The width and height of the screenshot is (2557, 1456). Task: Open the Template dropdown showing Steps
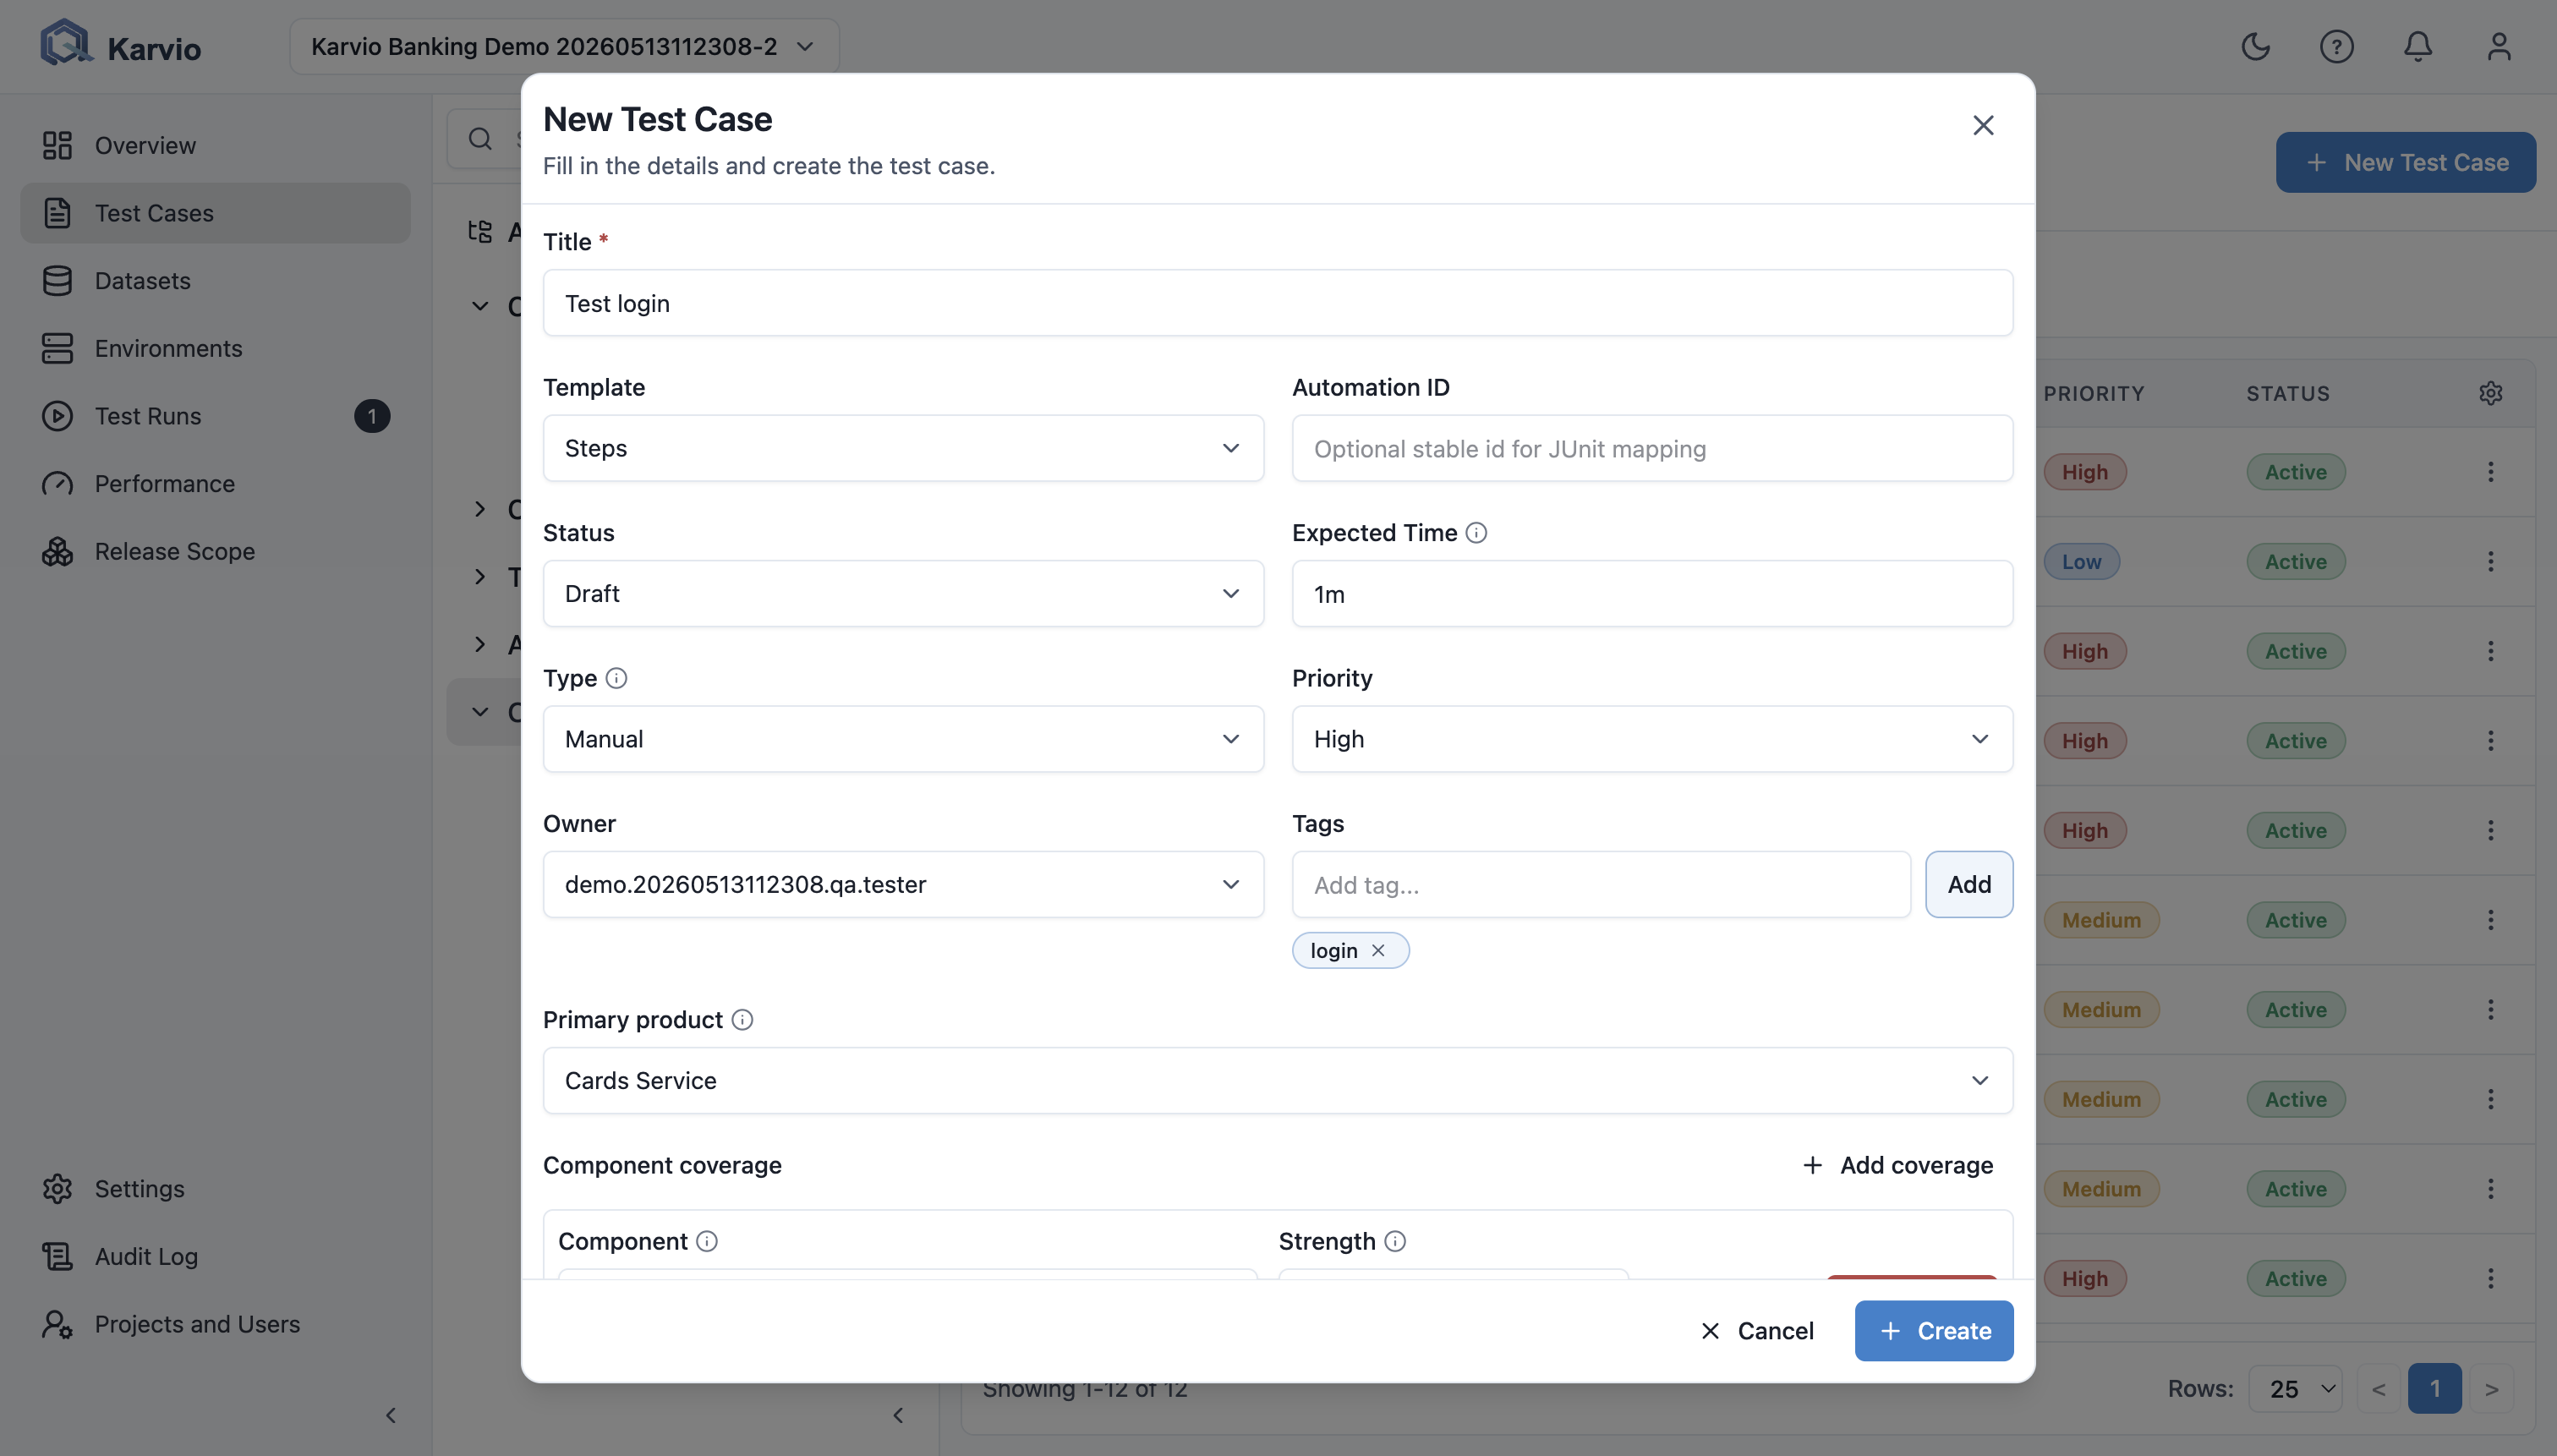903,448
